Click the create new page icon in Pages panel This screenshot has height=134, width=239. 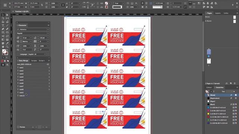click(x=231, y=83)
